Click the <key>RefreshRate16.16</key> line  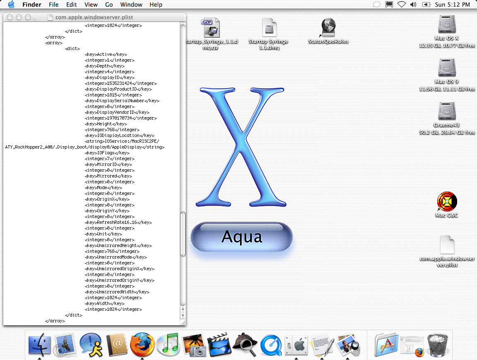(118, 222)
